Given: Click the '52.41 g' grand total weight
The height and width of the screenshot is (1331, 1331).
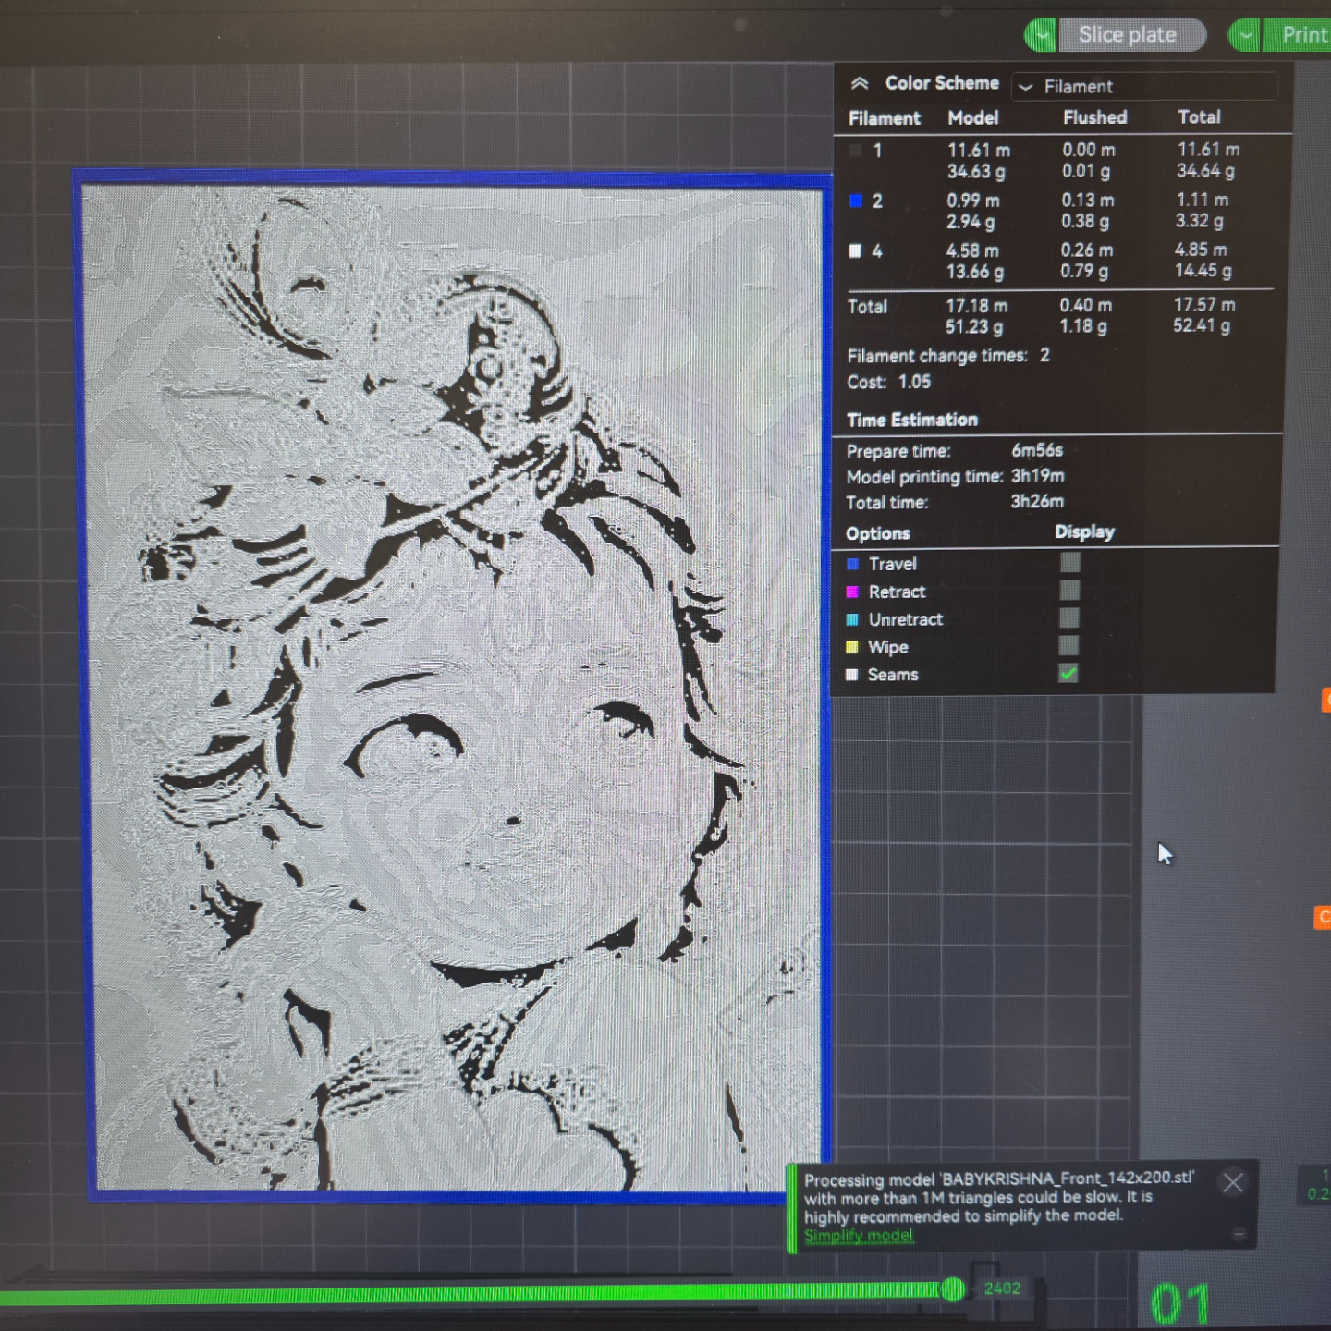Looking at the screenshot, I should coord(1202,324).
